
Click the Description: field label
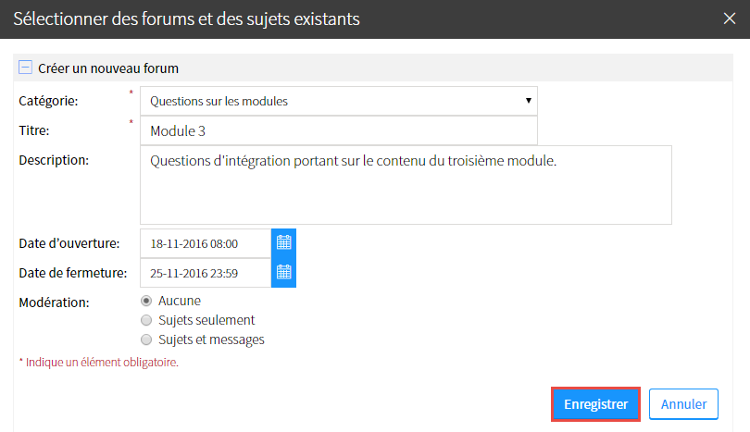point(54,160)
